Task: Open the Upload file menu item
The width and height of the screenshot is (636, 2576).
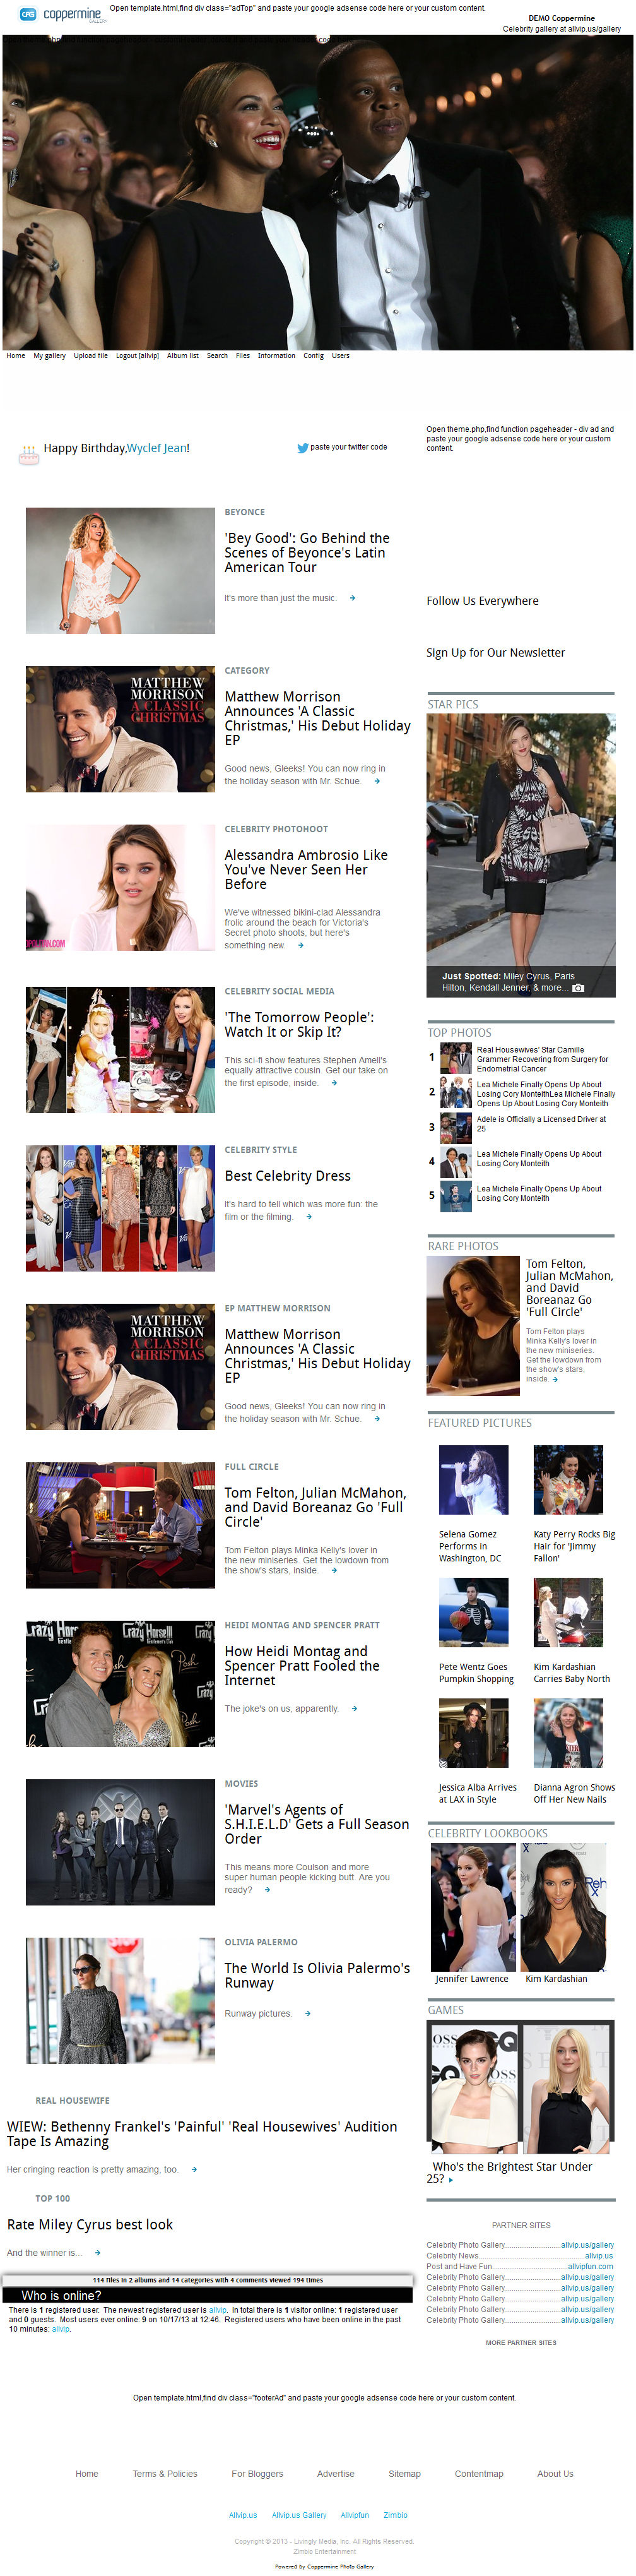Action: (x=90, y=355)
